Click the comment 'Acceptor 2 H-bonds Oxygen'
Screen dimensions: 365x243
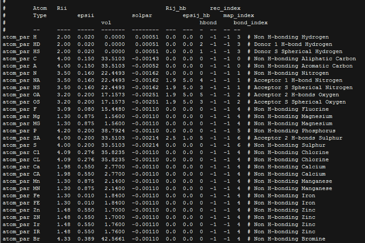(296, 95)
